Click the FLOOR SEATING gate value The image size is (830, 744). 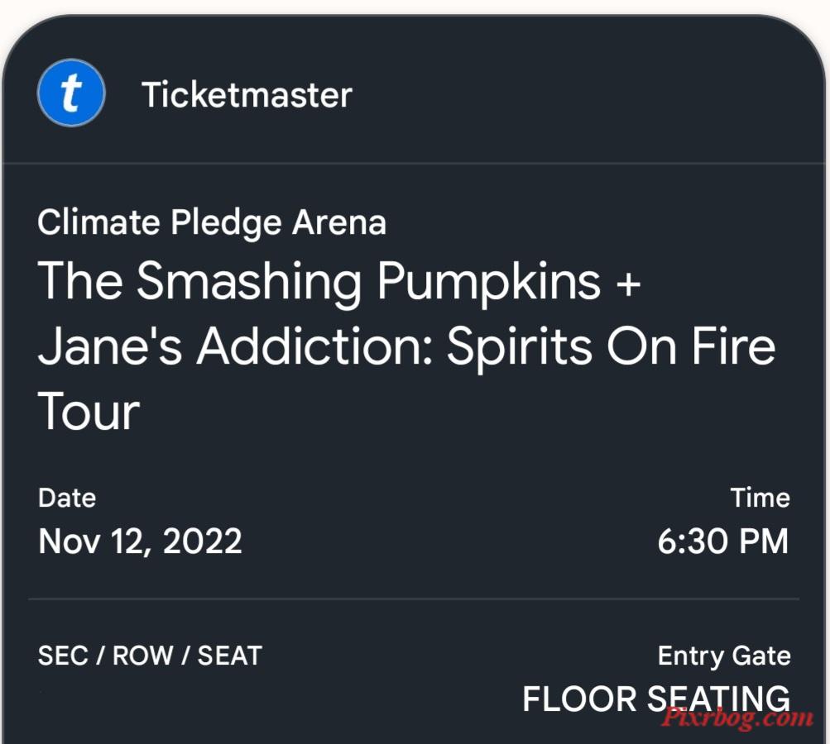pos(656,699)
